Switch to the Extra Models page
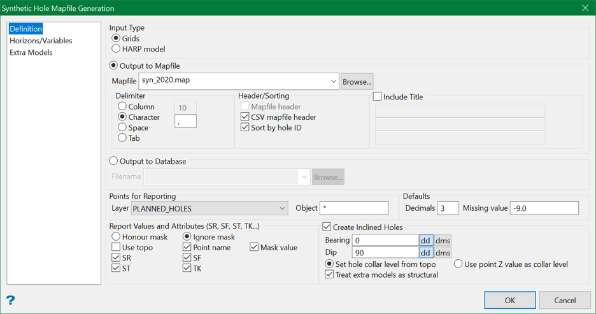 click(x=31, y=52)
